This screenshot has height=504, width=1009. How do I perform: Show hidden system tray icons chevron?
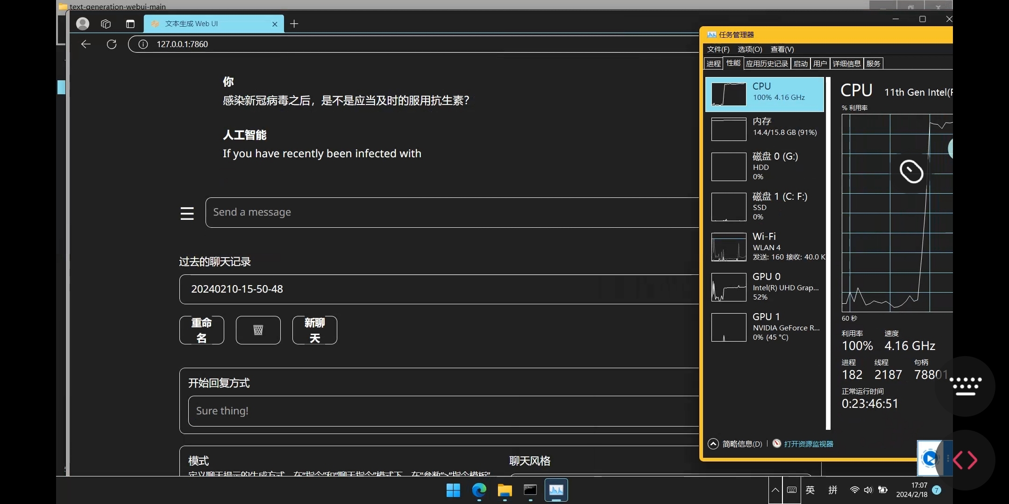coord(775,490)
